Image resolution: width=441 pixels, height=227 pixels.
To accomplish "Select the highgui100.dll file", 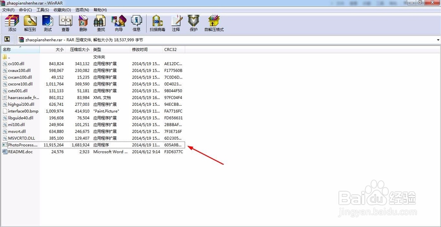I will point(93,104).
